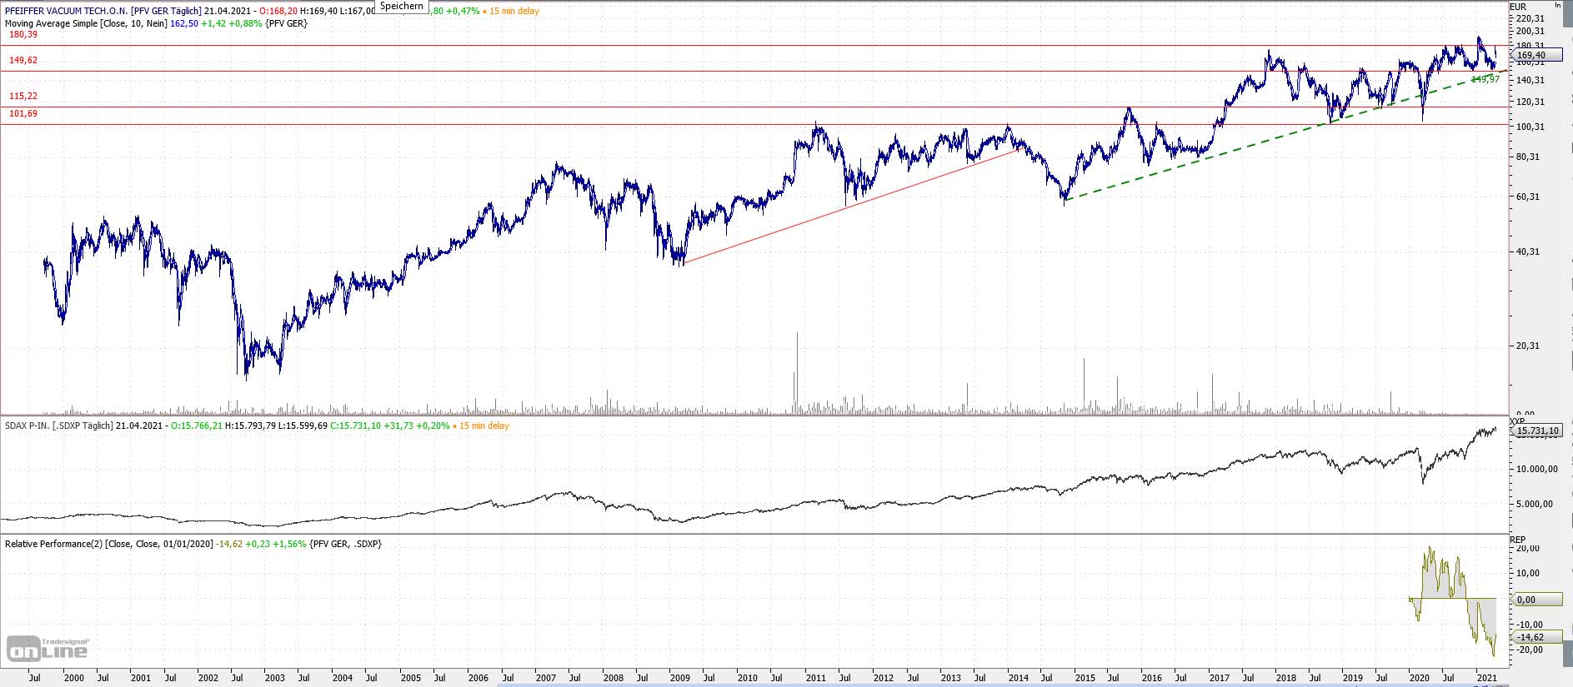Viewport: 1573px width, 687px height.
Task: Click the C:15.731,10 SDAX close value
Action: click(x=355, y=426)
